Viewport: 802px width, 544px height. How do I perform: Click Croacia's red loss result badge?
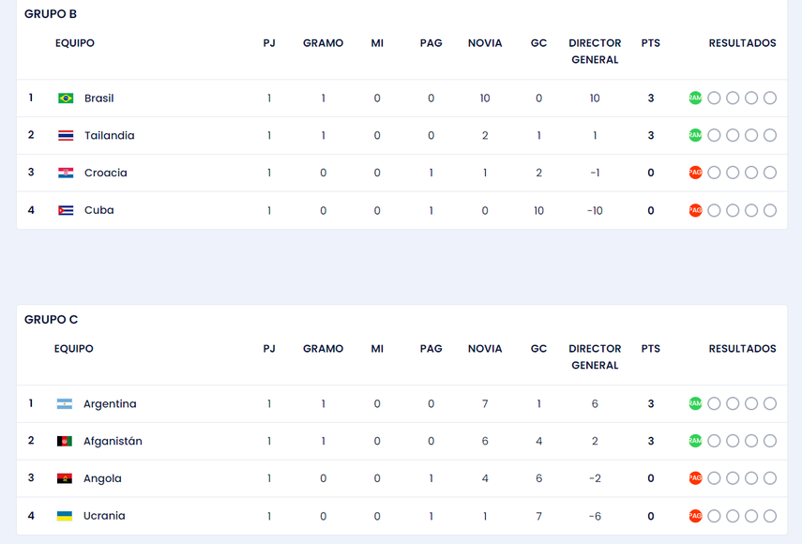pos(695,174)
